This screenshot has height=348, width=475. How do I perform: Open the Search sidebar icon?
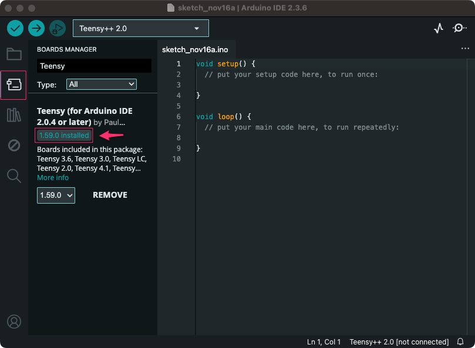point(14,175)
